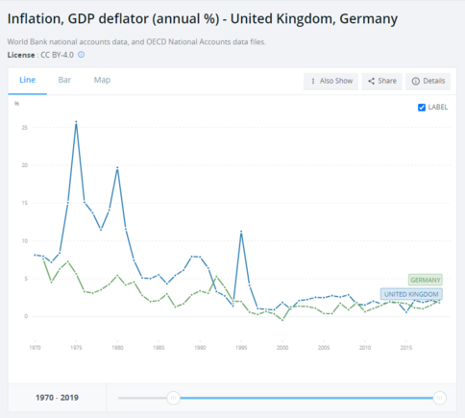Uncheck the LABEL checkbox

tap(422, 108)
